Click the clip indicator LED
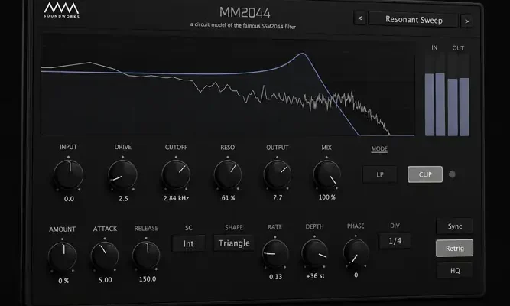Image resolution: width=510 pixels, height=306 pixels. tap(452, 174)
